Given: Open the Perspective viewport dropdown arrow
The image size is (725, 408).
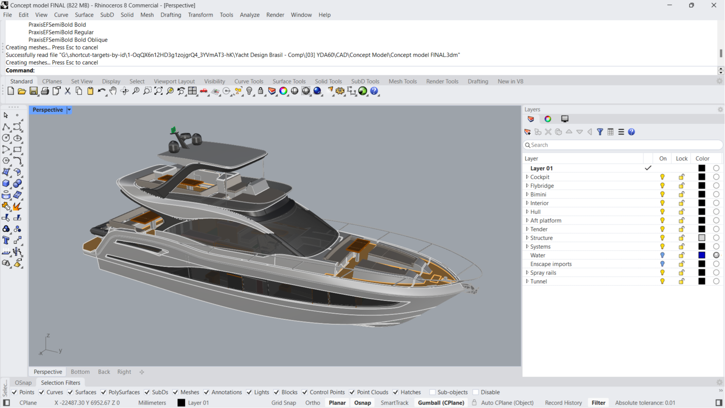Looking at the screenshot, I should pyautogui.click(x=69, y=110).
